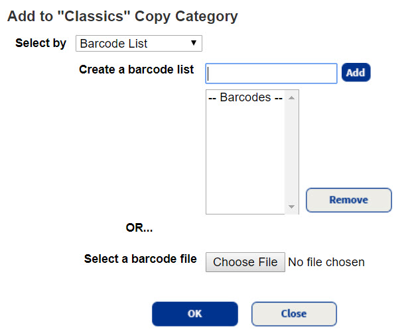This screenshot has width=408, height=333.
Task: Click the "No file chosen" text
Action: click(326, 262)
